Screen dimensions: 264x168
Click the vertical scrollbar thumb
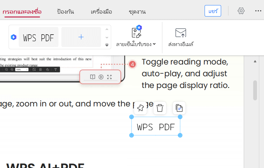tap(255, 90)
